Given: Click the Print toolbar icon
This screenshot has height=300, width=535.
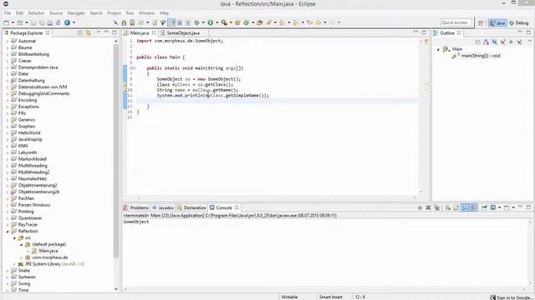Looking at the screenshot, I should pos(50,22).
